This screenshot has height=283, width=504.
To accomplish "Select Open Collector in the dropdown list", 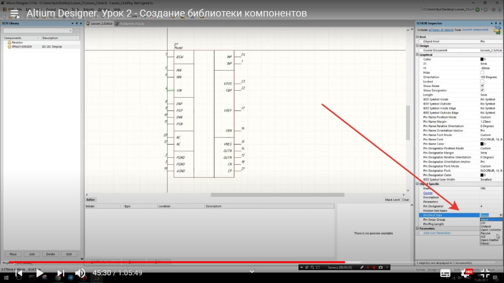I will 491,230.
